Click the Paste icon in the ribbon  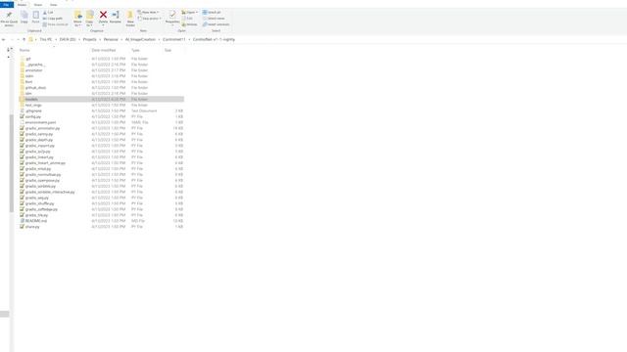35,16
